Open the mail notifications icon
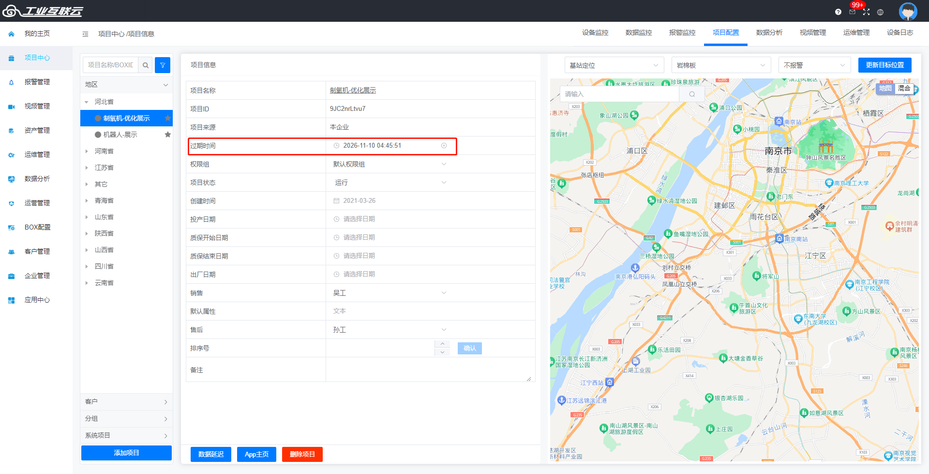Image resolution: width=929 pixels, height=474 pixels. pyautogui.click(x=852, y=12)
